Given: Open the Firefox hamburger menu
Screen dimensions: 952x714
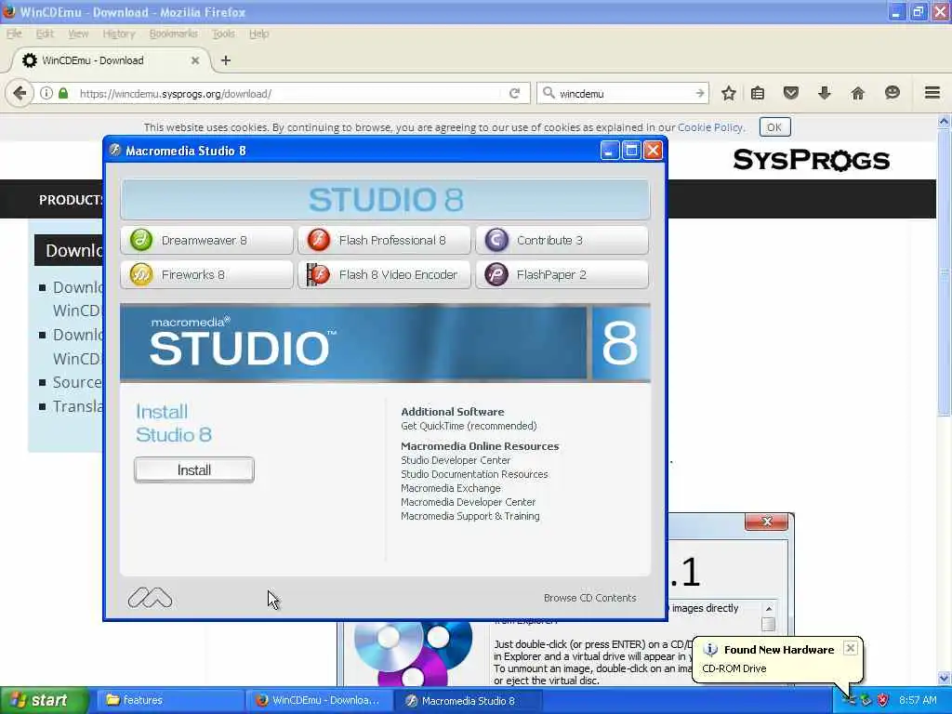Looking at the screenshot, I should click(x=932, y=93).
